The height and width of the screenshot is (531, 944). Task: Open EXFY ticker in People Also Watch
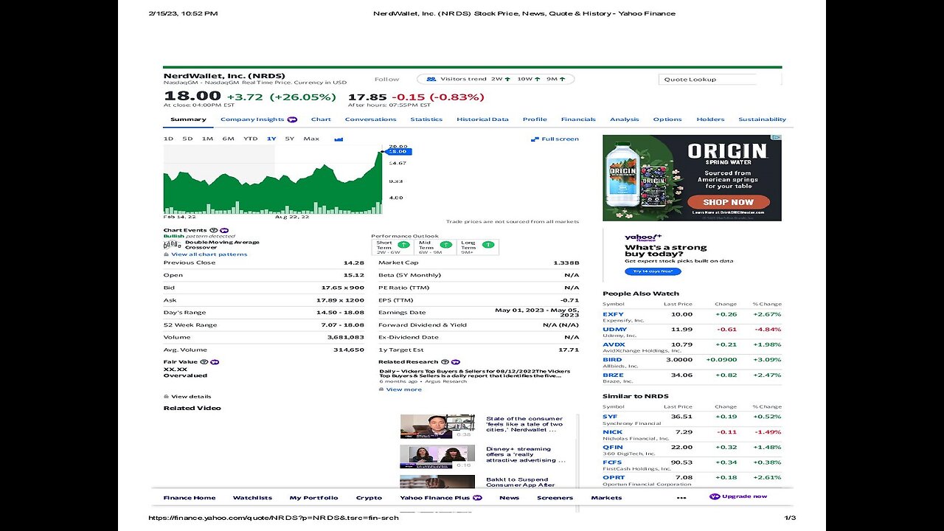click(x=613, y=314)
